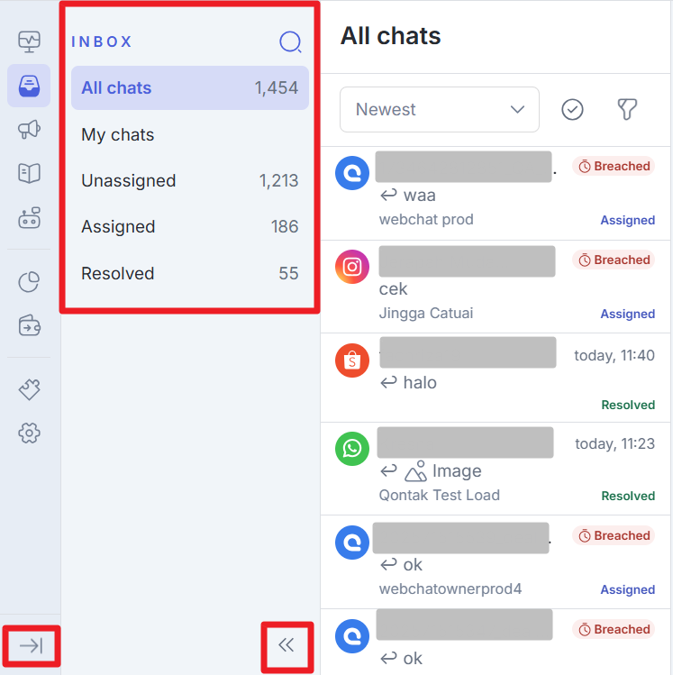Open the Instagram chat with message cek
This screenshot has width=673, height=675.
tap(496, 287)
